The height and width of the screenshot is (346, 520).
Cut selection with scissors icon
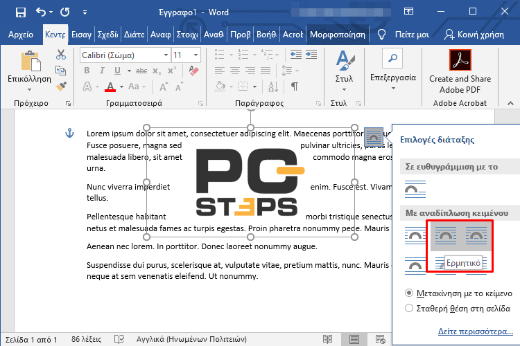point(61,55)
